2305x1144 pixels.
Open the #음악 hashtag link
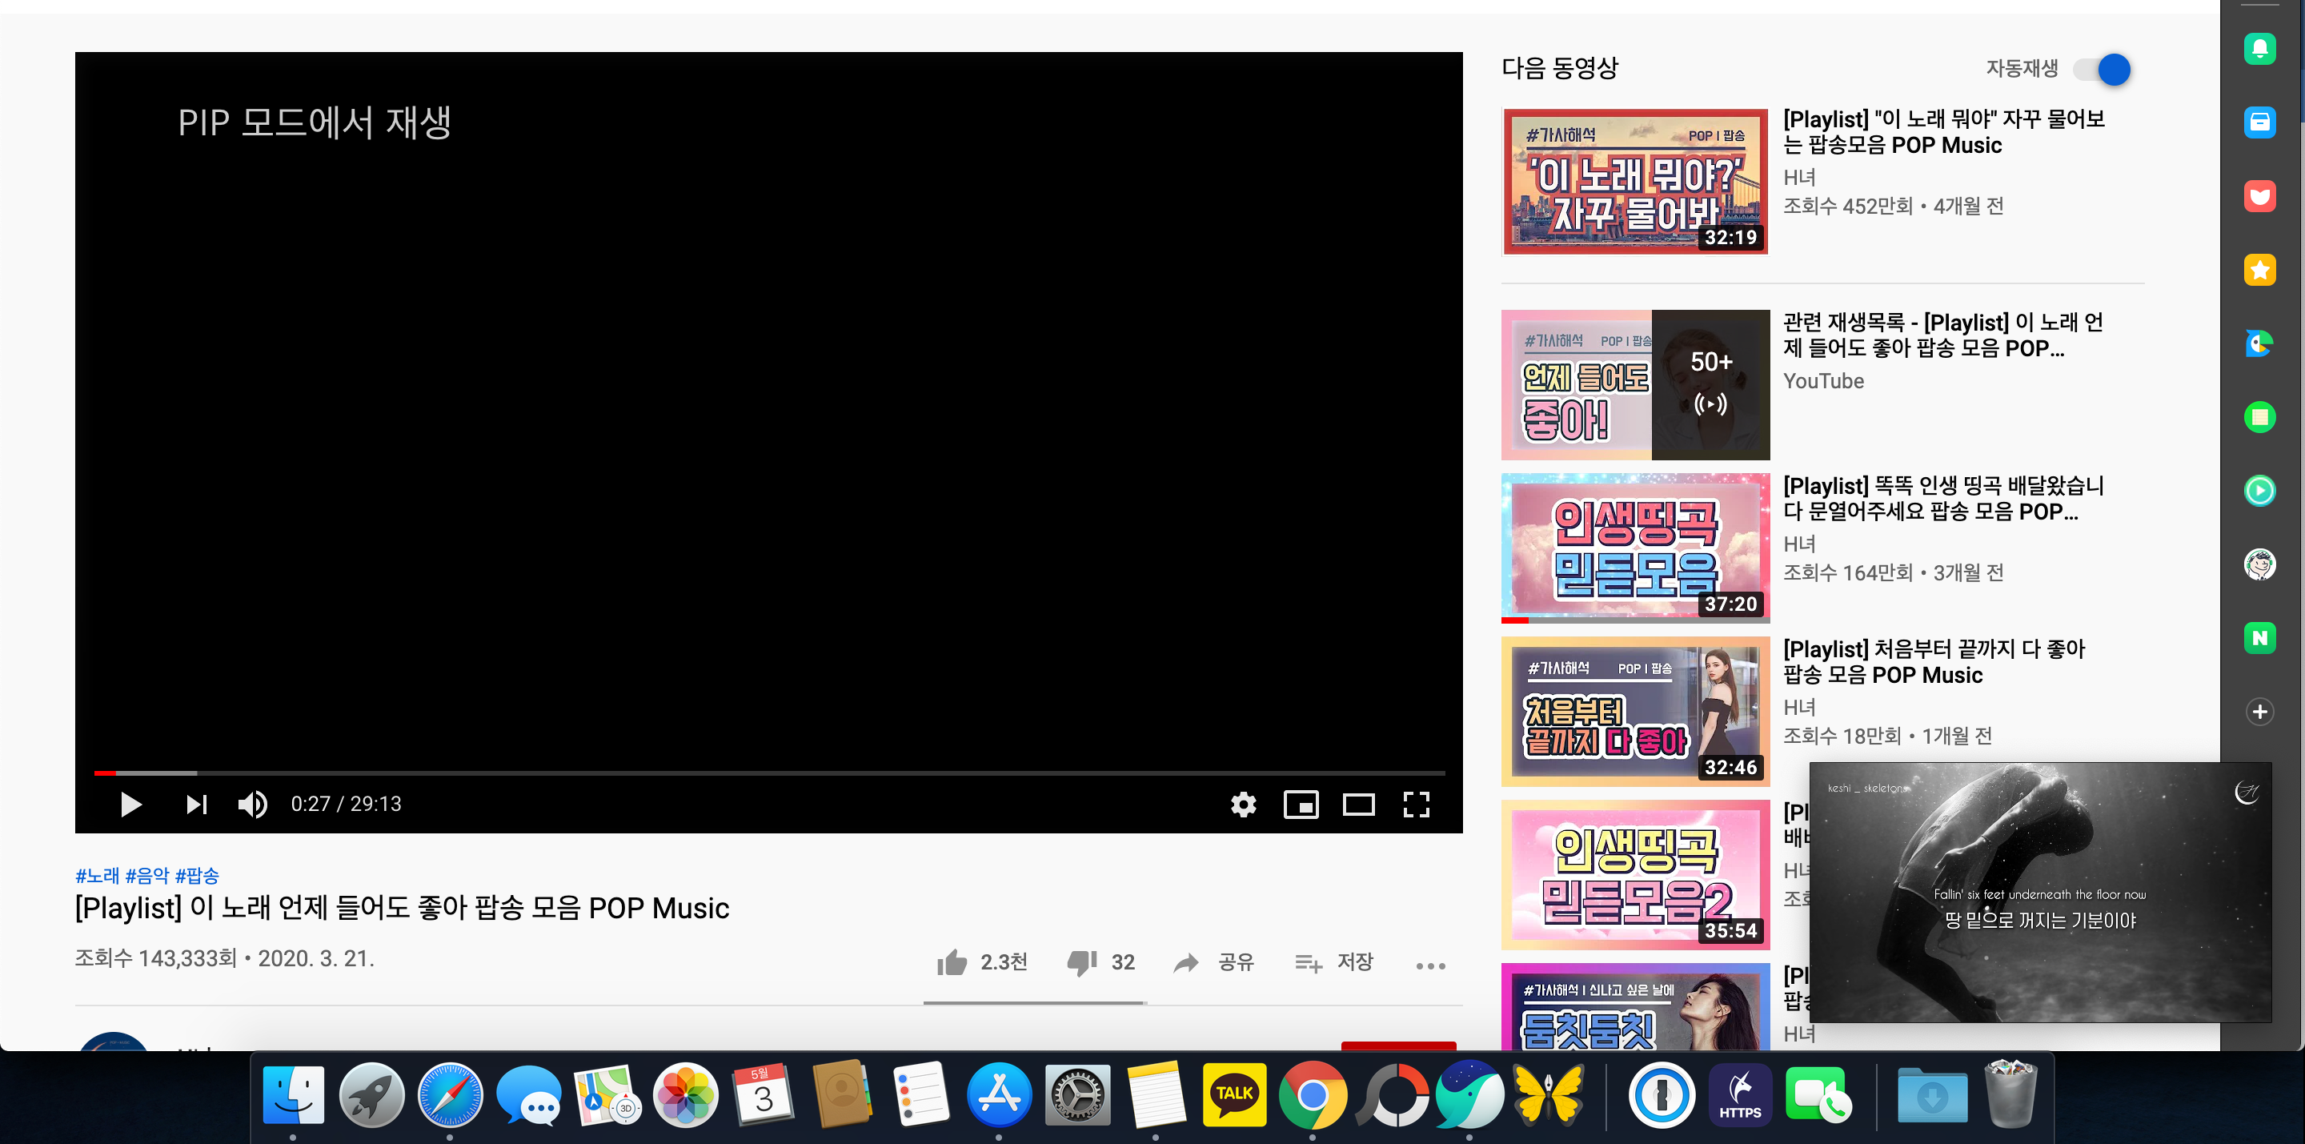[147, 874]
